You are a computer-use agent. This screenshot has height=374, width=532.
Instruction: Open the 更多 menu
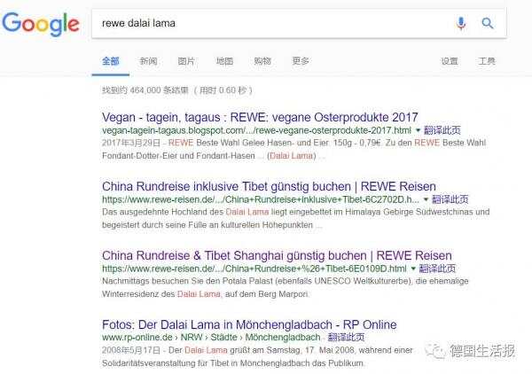click(301, 61)
